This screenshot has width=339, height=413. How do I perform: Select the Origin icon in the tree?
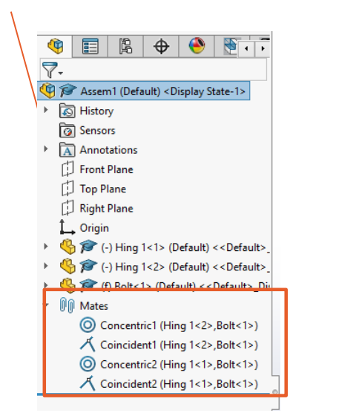tap(67, 227)
